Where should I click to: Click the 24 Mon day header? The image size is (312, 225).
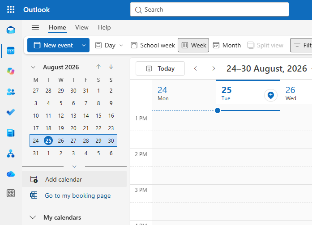click(x=184, y=93)
